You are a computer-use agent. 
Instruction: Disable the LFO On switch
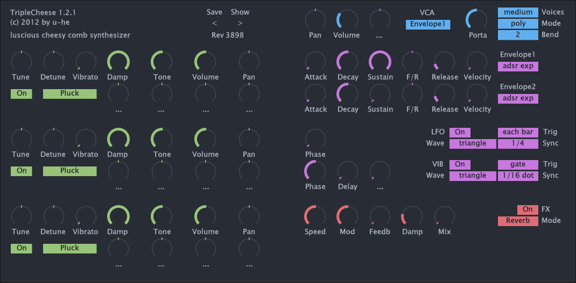pos(460,132)
